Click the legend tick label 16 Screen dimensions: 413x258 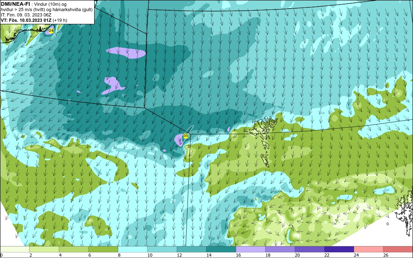coord(238,255)
